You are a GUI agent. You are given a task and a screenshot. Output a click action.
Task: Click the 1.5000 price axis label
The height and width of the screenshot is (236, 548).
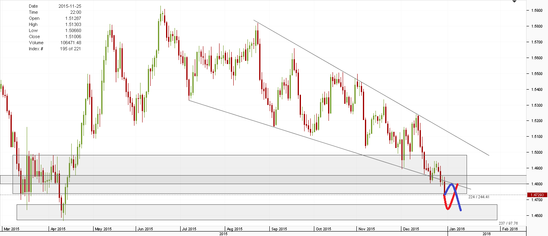coord(536,152)
